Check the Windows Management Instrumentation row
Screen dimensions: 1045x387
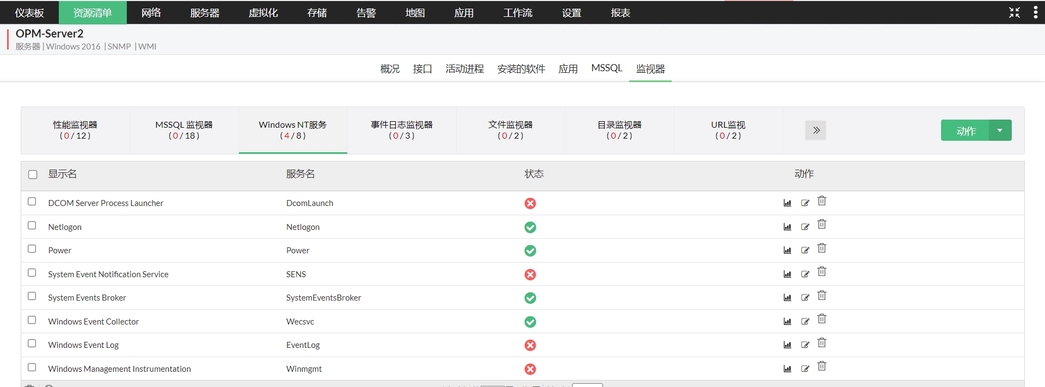[x=32, y=367]
